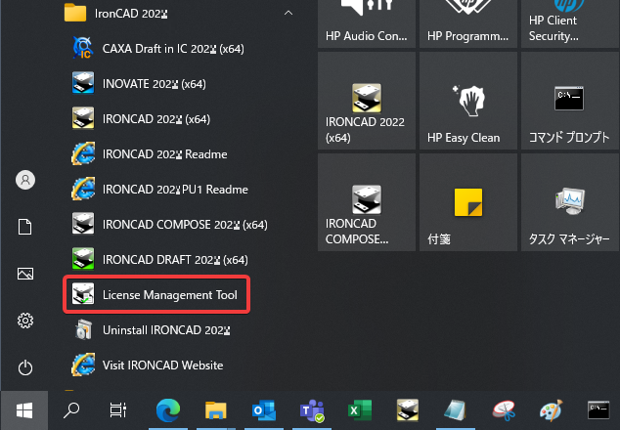Open Outlook from the taskbar
The width and height of the screenshot is (620, 430).
click(x=264, y=411)
